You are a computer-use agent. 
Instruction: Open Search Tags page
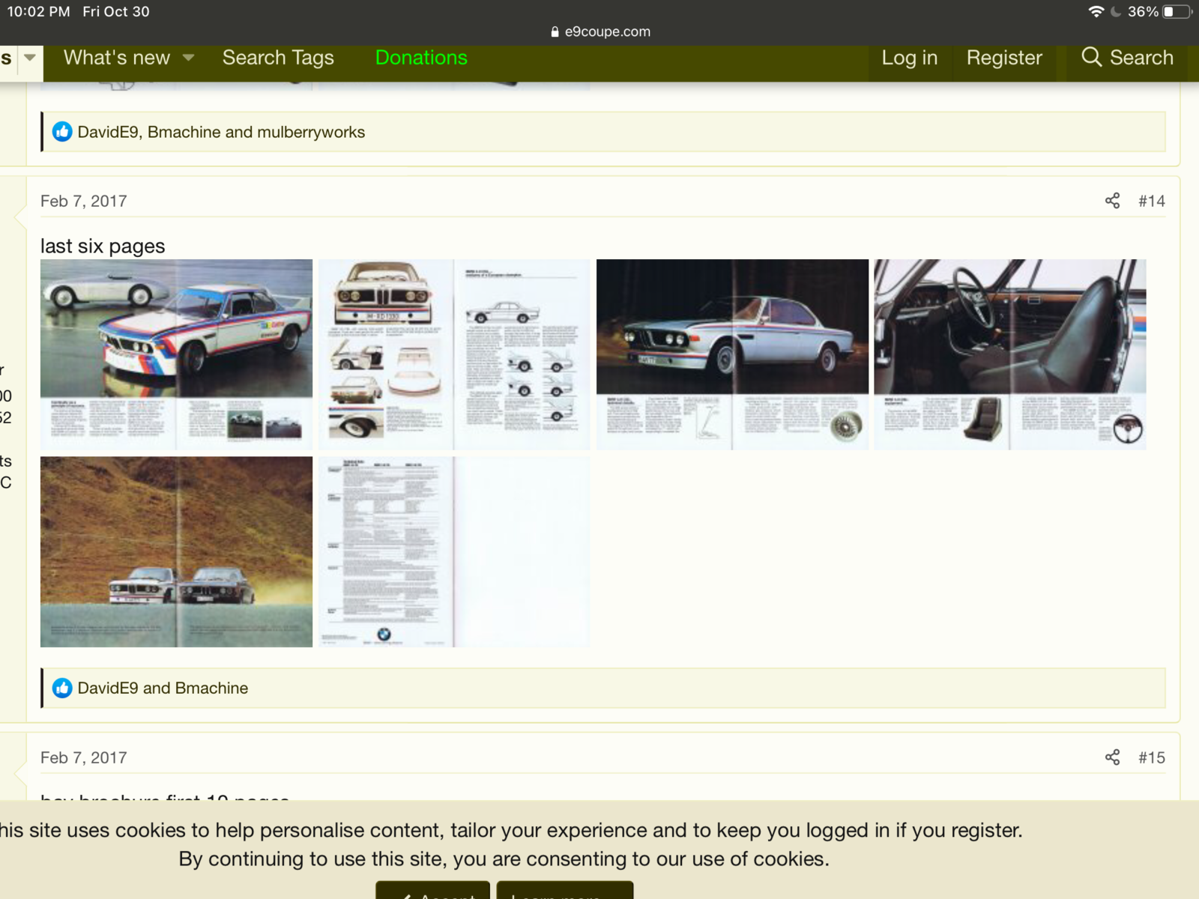pyautogui.click(x=278, y=58)
